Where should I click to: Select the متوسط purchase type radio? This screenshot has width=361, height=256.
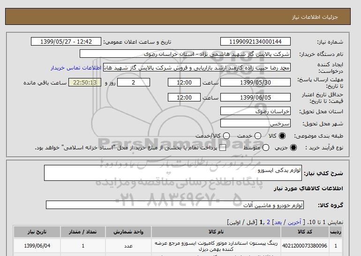tap(266, 147)
